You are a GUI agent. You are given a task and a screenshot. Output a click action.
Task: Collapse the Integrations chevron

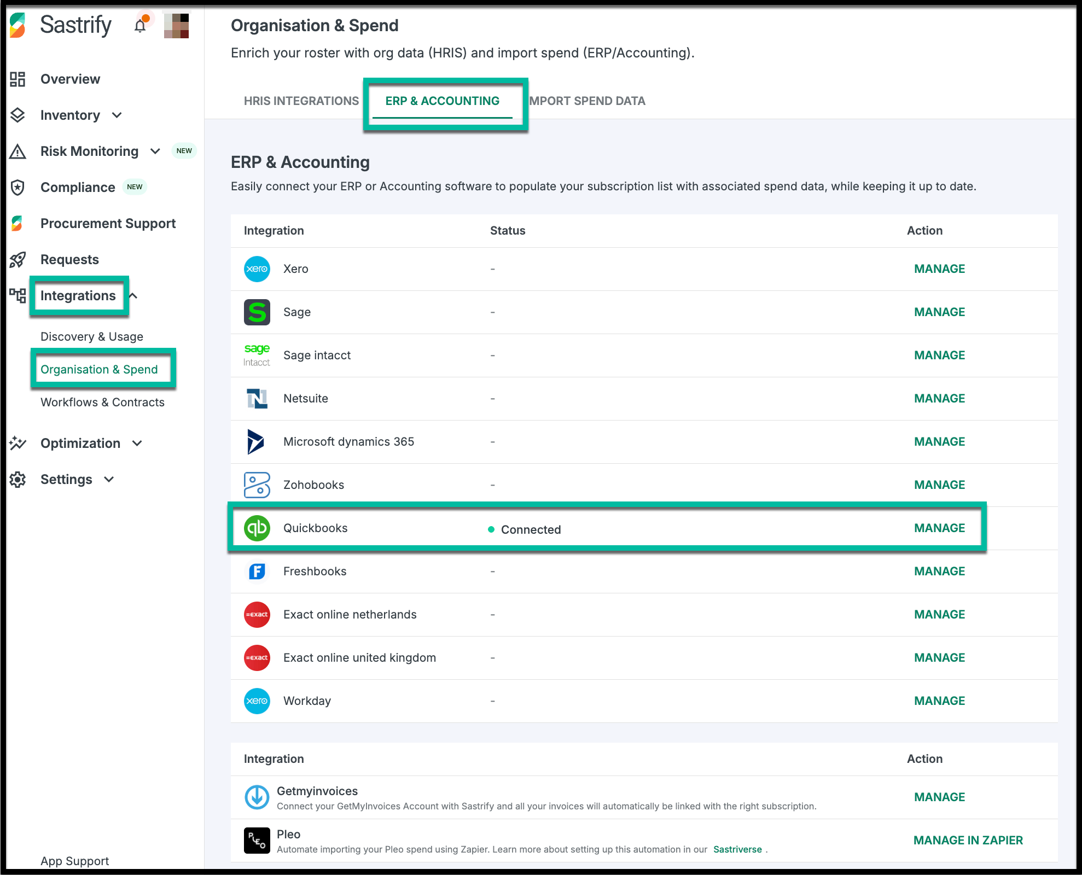[x=133, y=296]
